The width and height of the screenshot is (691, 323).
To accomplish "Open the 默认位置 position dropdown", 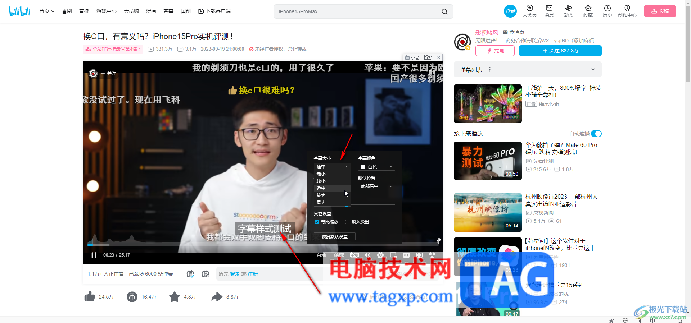I will coord(376,186).
